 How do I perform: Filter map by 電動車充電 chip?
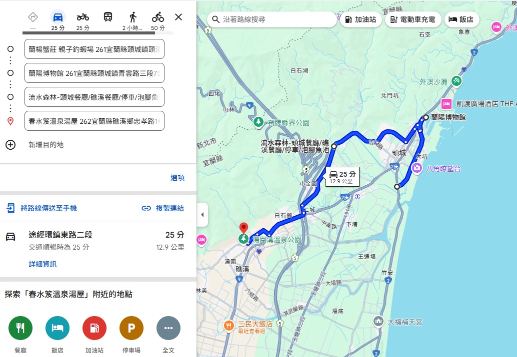(413, 19)
